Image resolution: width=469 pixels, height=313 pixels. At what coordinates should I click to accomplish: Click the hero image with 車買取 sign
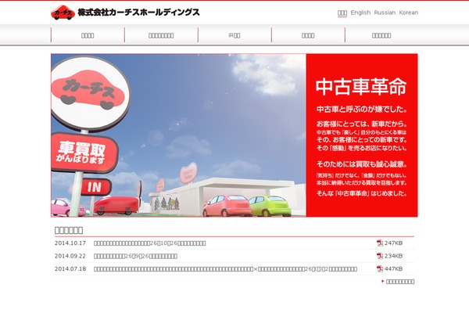(x=178, y=135)
